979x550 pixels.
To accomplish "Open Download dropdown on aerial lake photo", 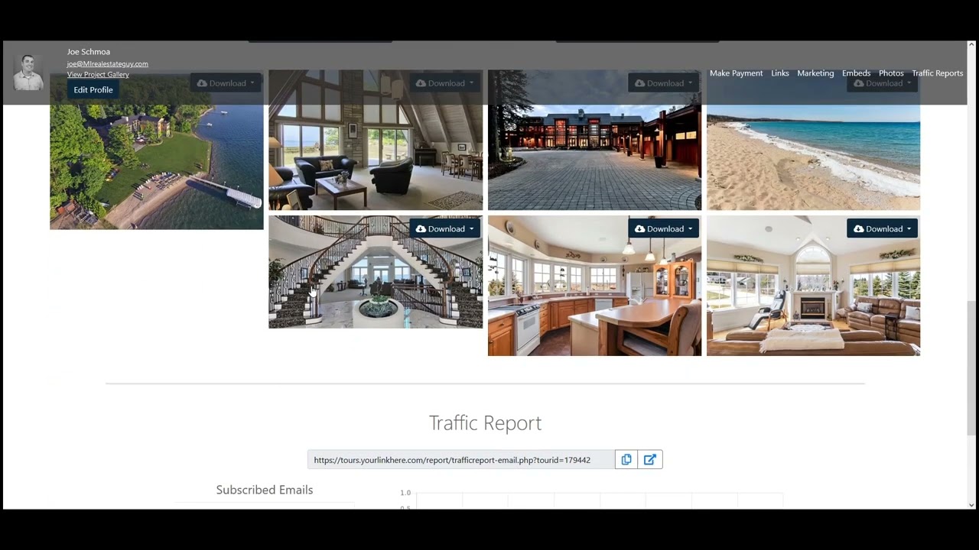I will 227,83.
